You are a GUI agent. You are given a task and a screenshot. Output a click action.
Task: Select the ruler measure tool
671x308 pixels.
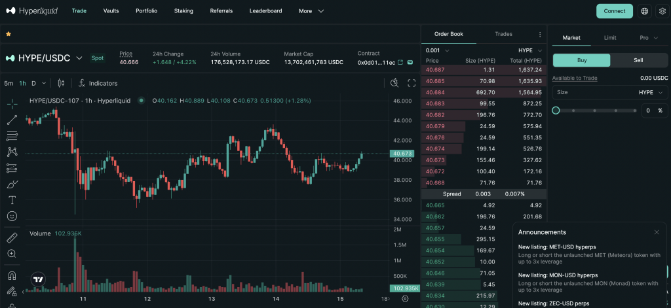[12, 237]
